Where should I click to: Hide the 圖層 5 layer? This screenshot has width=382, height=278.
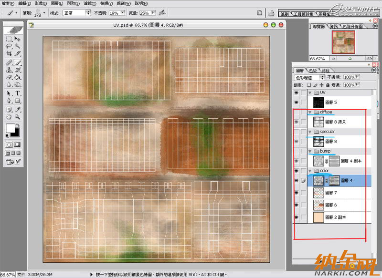point(296,102)
